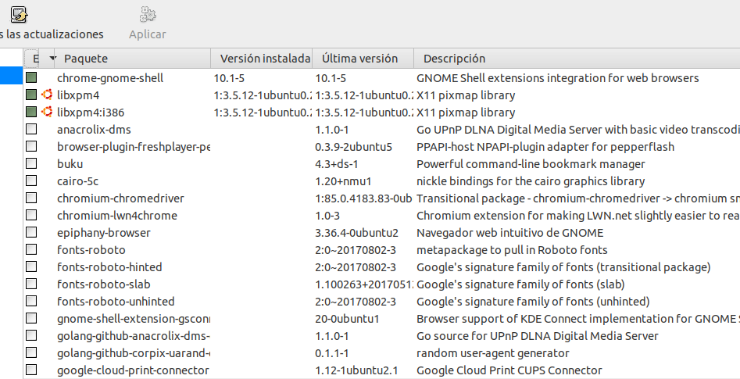Sort by Versión instalada column header
Viewport: 740px width, 379px height.
262,59
